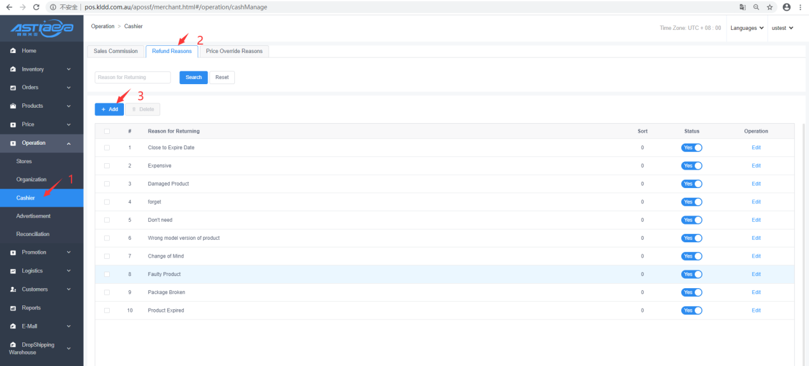Click the browser profile avatar icon

coord(786,7)
